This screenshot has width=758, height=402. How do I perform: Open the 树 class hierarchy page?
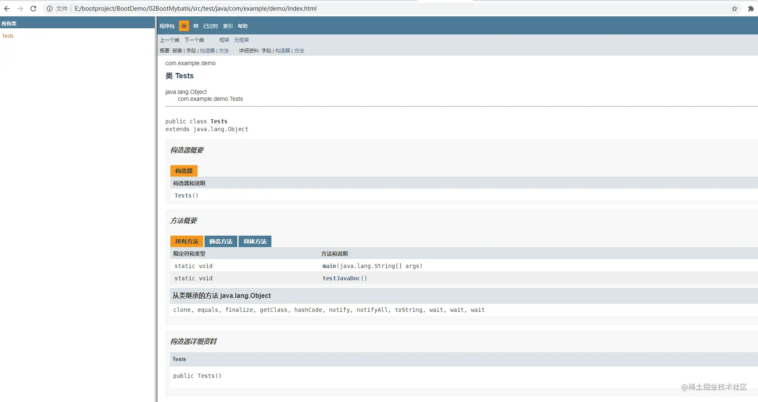pos(196,26)
